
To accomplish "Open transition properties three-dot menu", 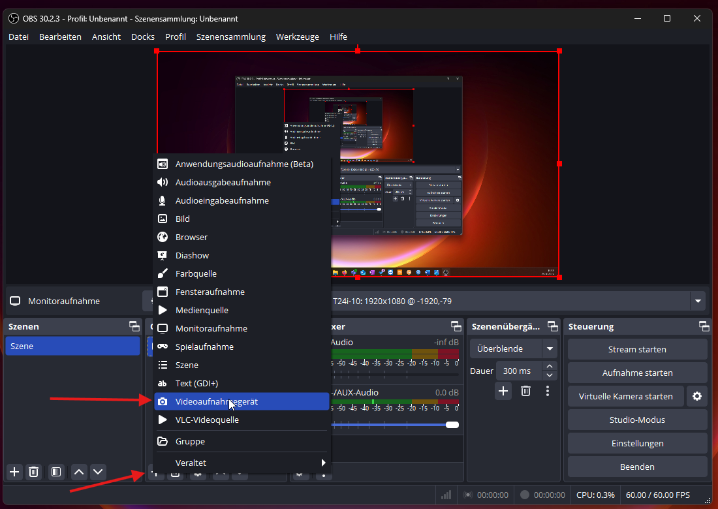I will pyautogui.click(x=548, y=391).
